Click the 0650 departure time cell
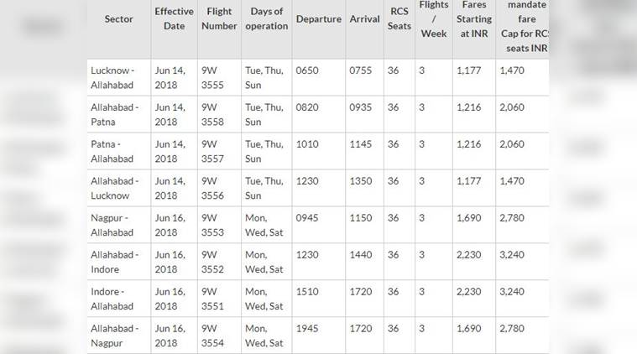This screenshot has height=354, width=637. pyautogui.click(x=307, y=70)
